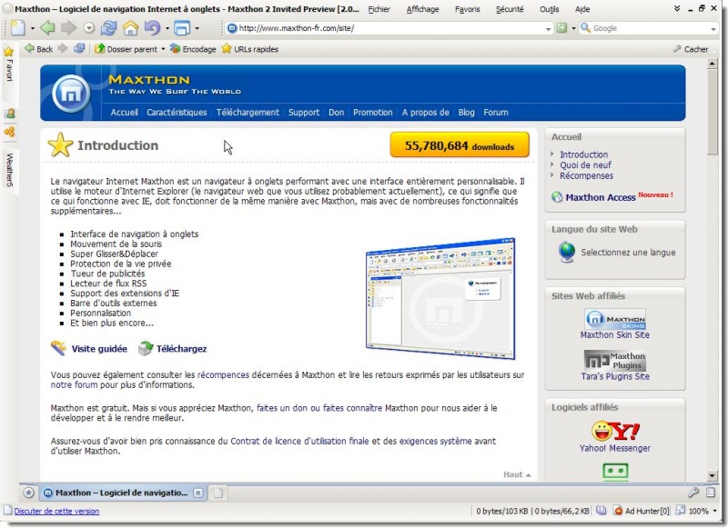Expand the Dossier parent dropdown arrow

[163, 49]
